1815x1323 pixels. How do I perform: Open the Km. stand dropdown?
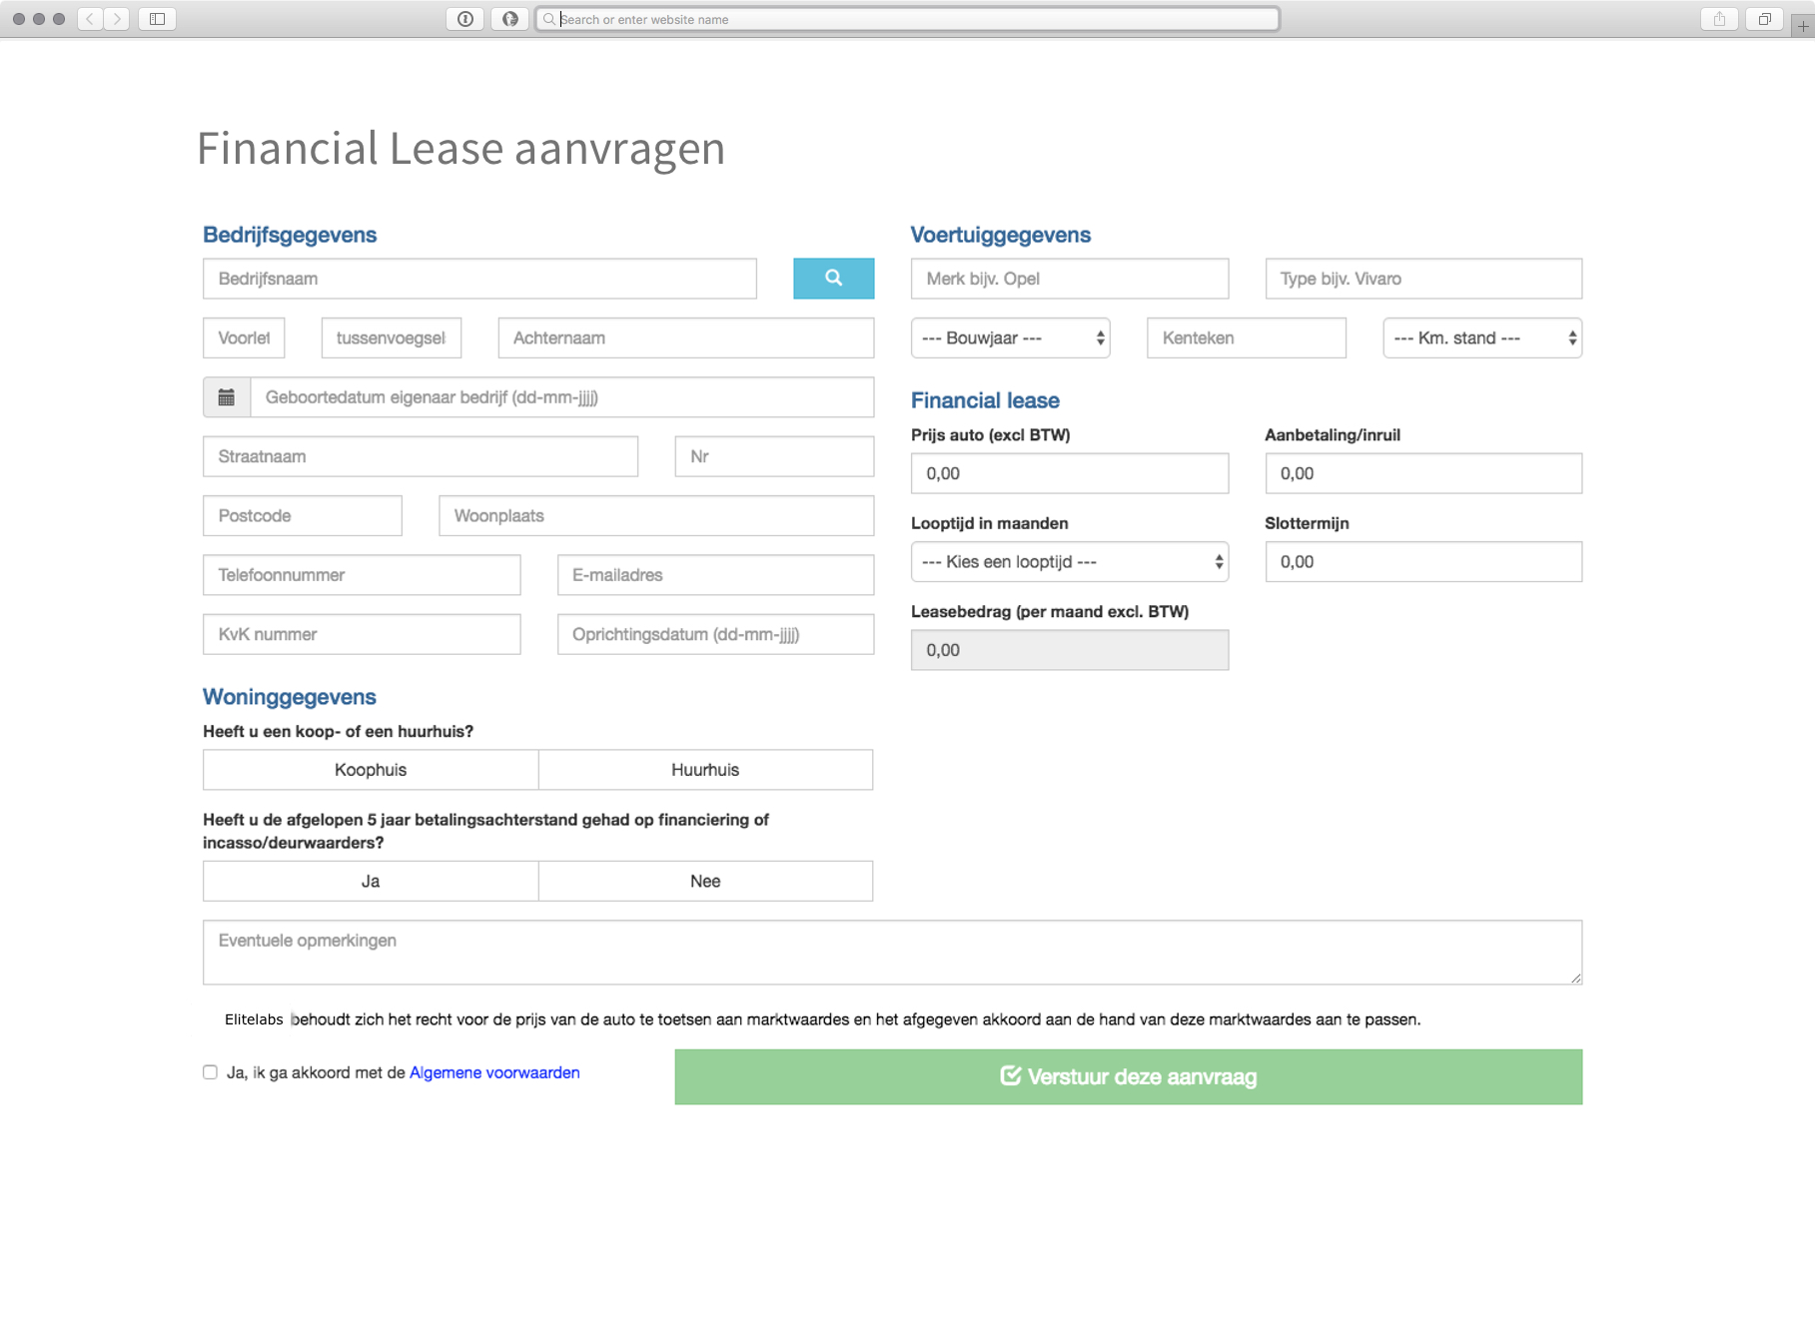1481,338
